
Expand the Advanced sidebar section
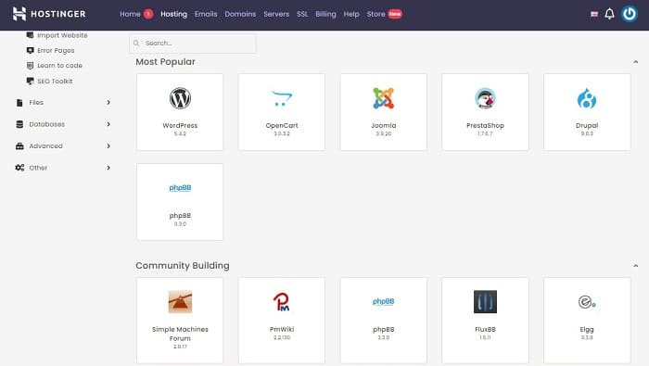[x=63, y=146]
